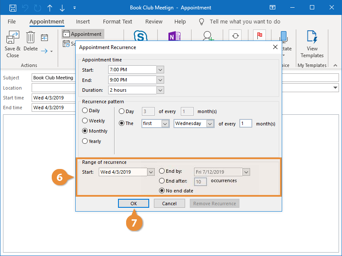Image resolution: width=342 pixels, height=256 pixels.
Task: Open the End by date dropdown
Action: pos(246,171)
